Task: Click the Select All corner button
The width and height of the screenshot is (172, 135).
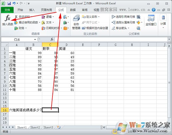Action: pos(5,45)
